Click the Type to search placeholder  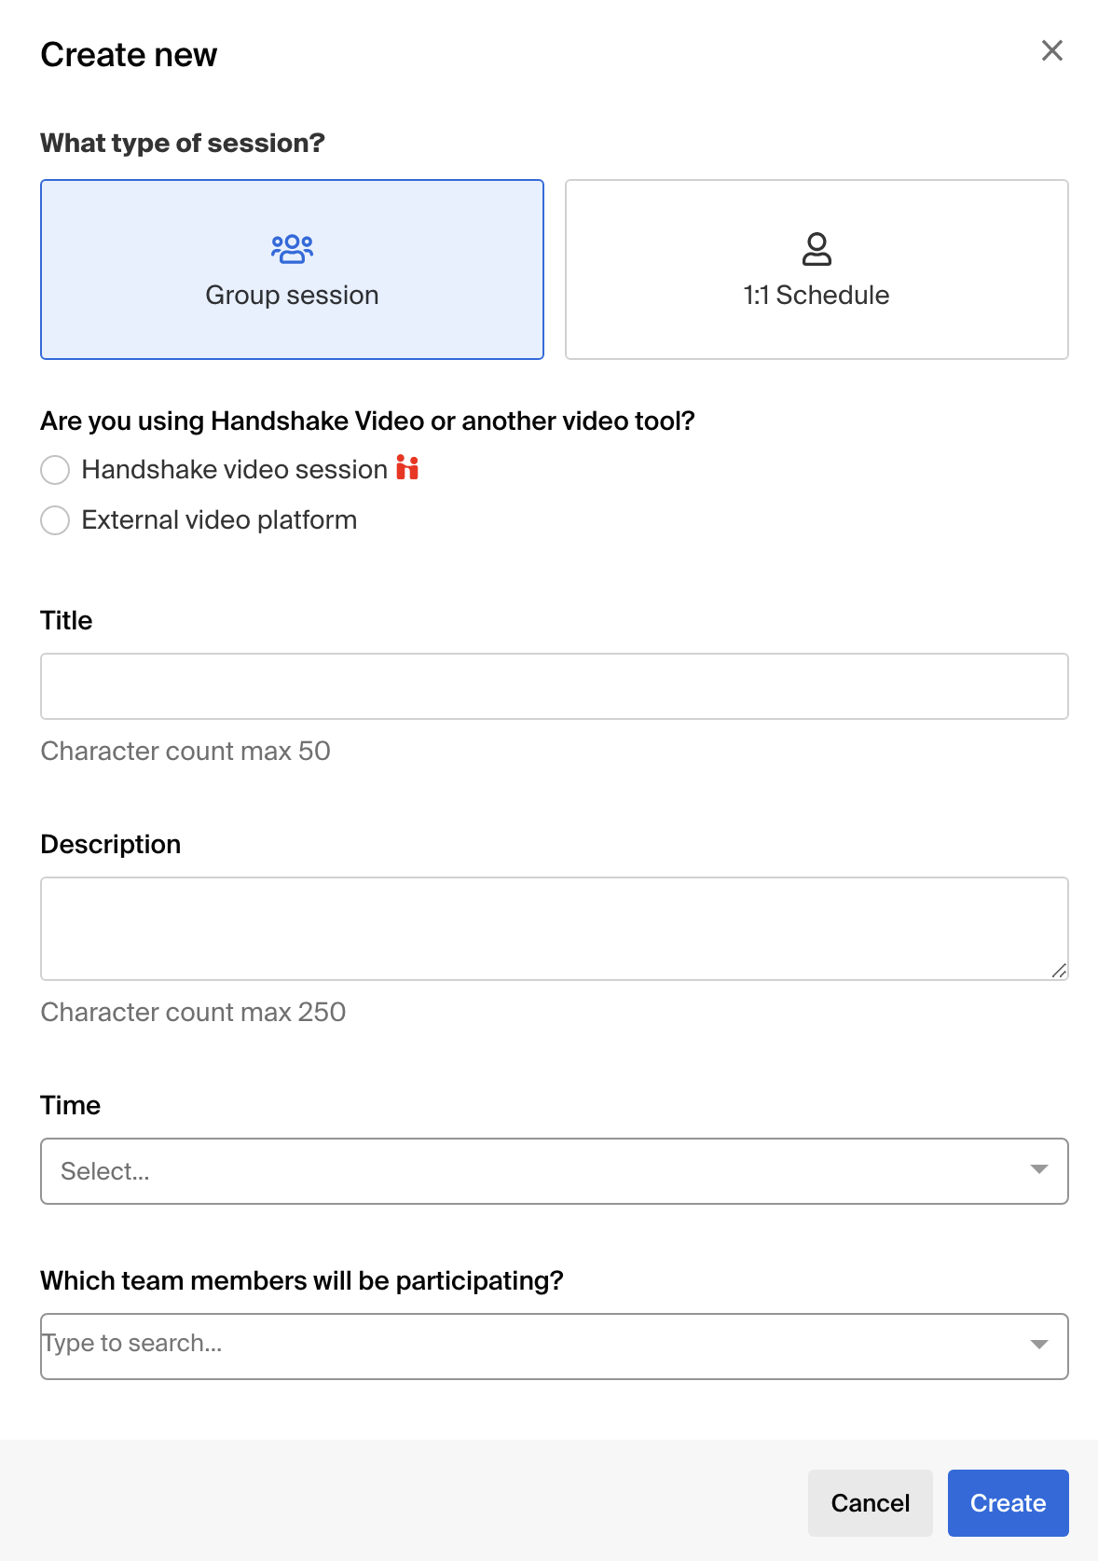point(132,1344)
